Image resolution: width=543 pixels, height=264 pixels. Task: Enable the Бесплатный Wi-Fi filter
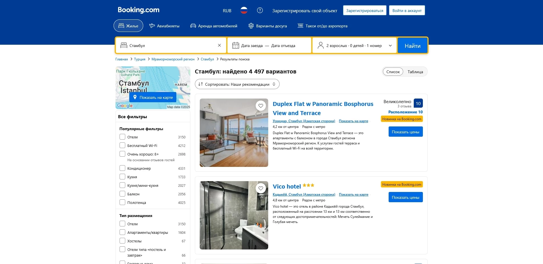[122, 145]
